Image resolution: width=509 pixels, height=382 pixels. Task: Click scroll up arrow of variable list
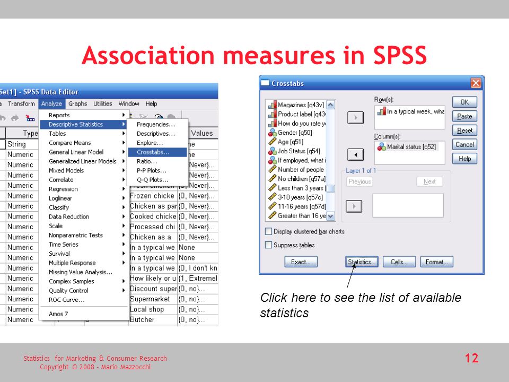(x=330, y=105)
